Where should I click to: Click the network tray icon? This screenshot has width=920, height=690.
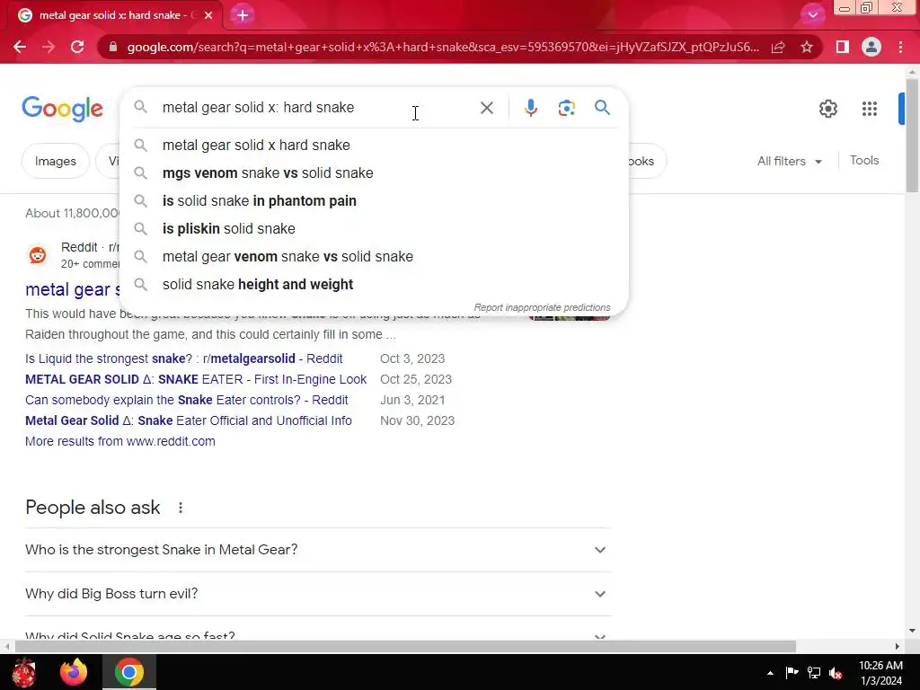tap(814, 672)
